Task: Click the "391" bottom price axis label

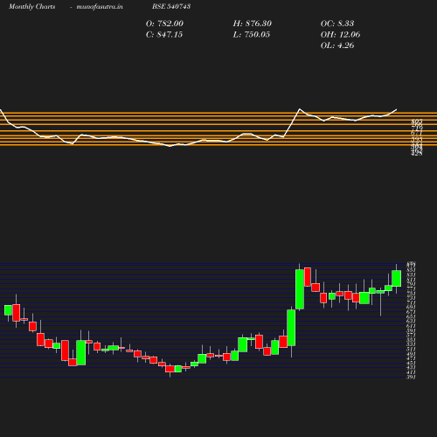Action: (x=411, y=377)
